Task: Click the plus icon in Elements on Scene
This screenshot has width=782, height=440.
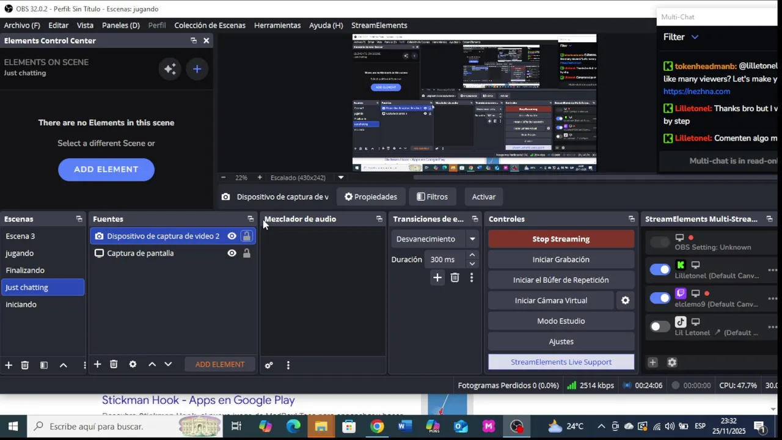Action: [x=197, y=69]
